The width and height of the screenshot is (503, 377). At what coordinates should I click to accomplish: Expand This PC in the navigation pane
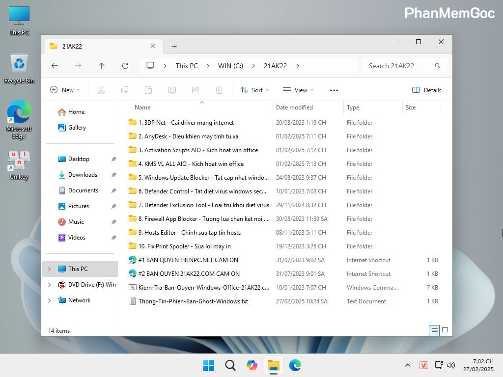(49, 269)
